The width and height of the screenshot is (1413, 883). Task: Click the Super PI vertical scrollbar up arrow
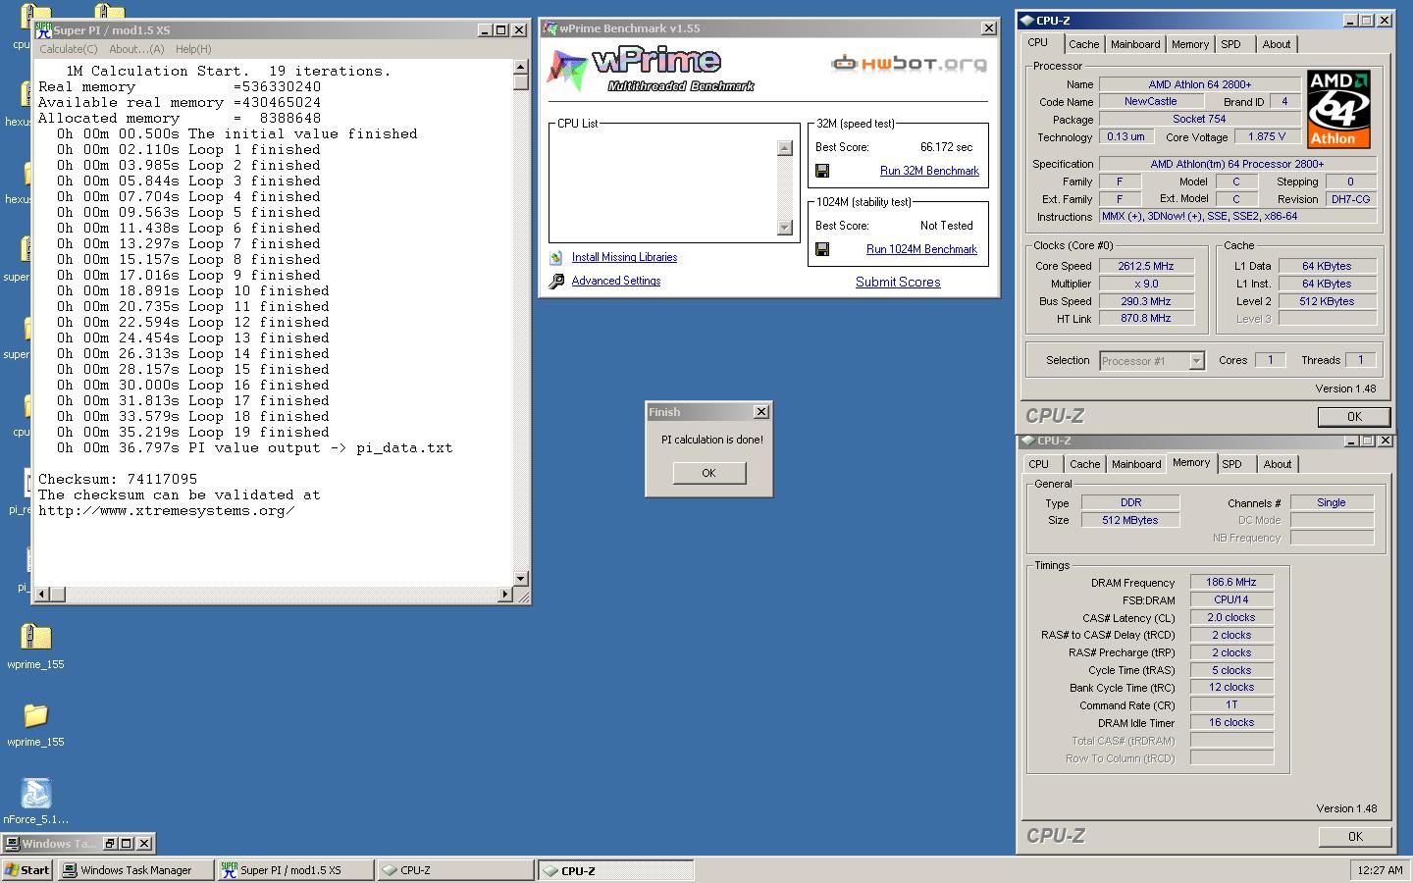521,68
